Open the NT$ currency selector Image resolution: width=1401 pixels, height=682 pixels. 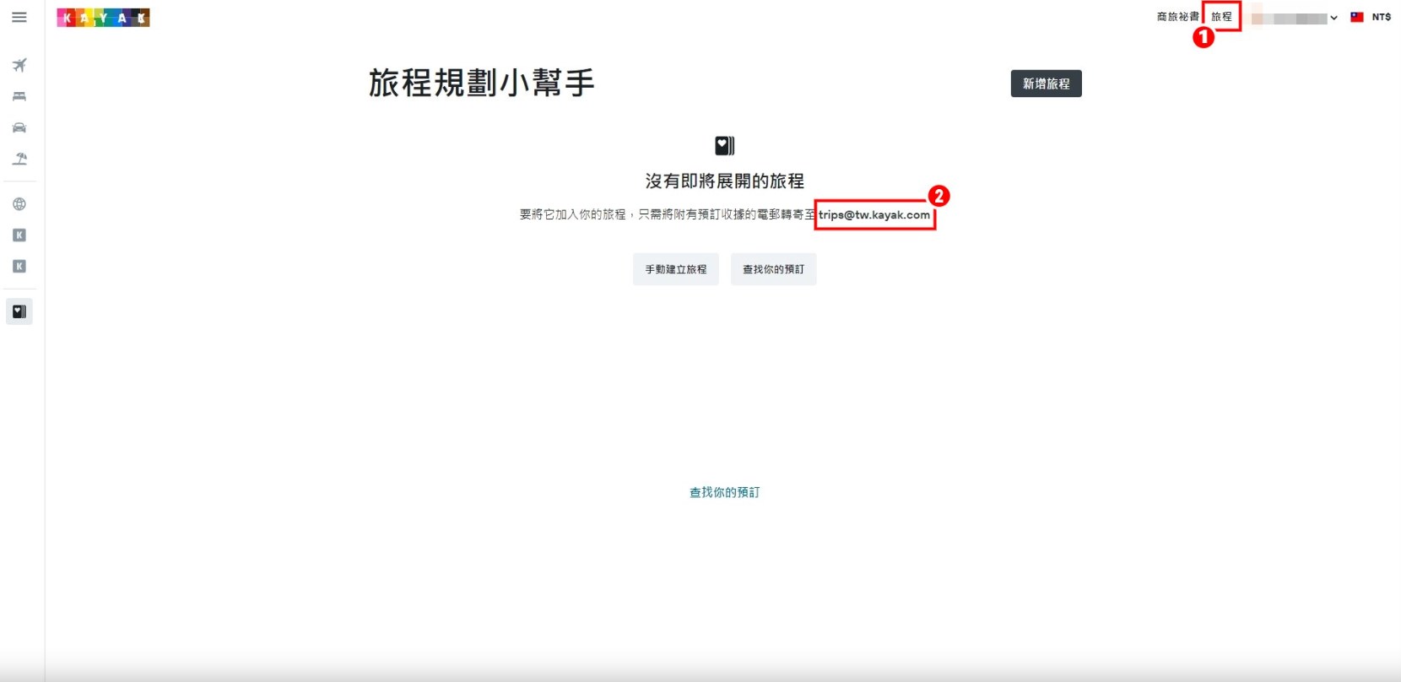tap(1382, 17)
